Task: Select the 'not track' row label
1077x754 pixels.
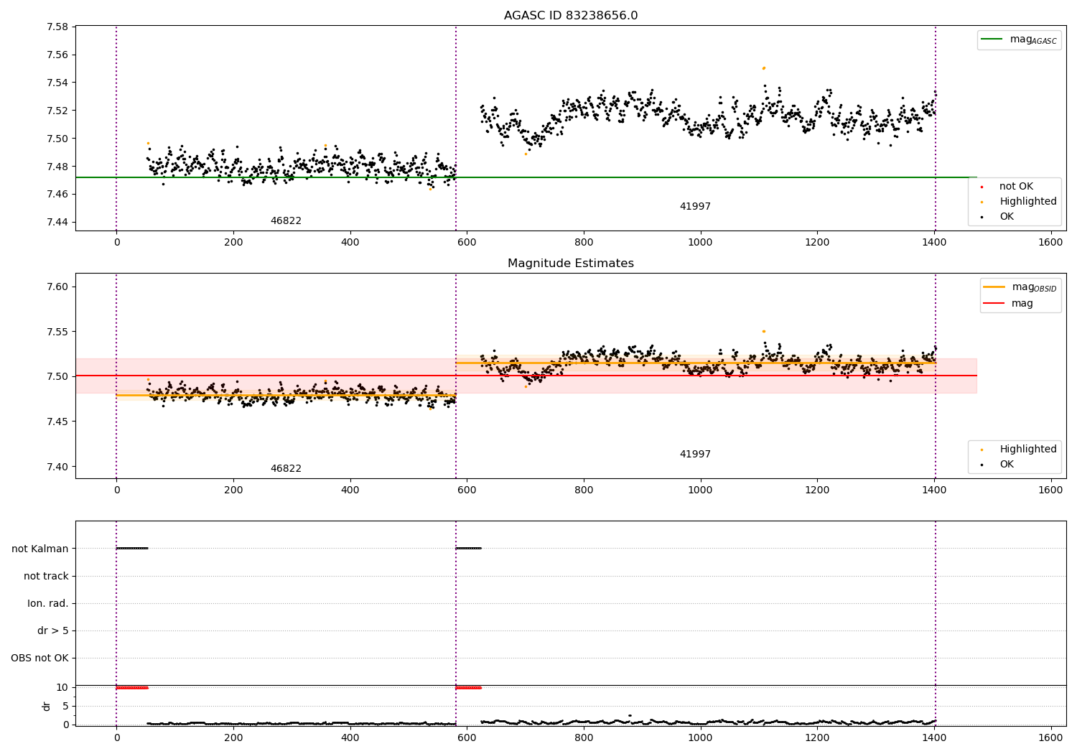Action: tap(46, 576)
